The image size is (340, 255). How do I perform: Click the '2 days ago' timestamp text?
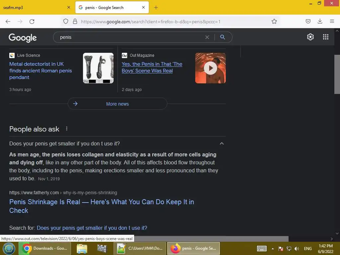click(131, 90)
